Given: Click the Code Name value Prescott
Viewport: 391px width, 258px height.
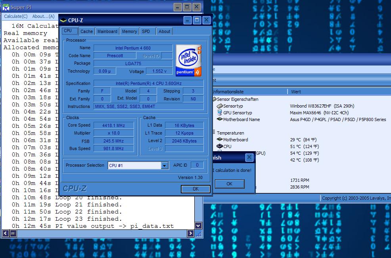Looking at the screenshot, I should [115, 56].
